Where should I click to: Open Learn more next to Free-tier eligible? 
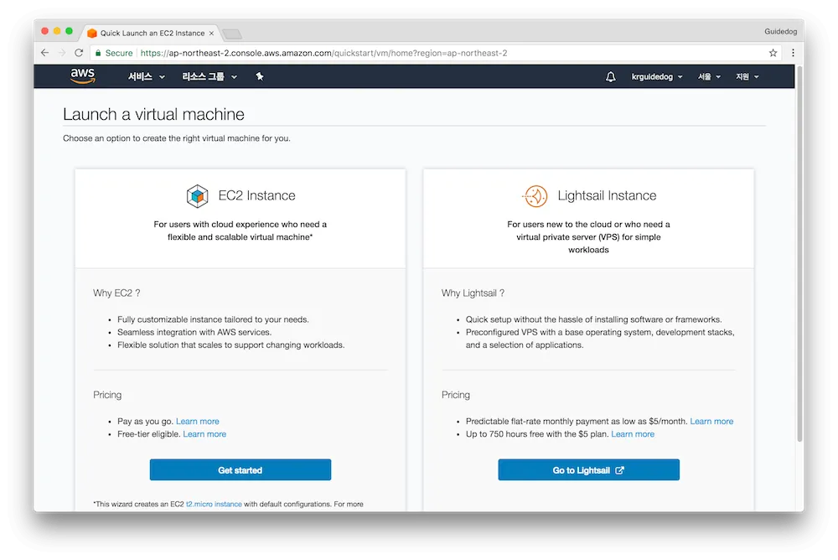pyautogui.click(x=204, y=433)
